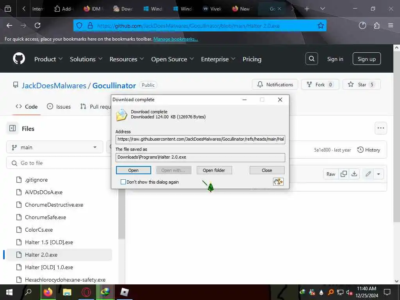Open new browser tab with plus icon

[x=307, y=9]
